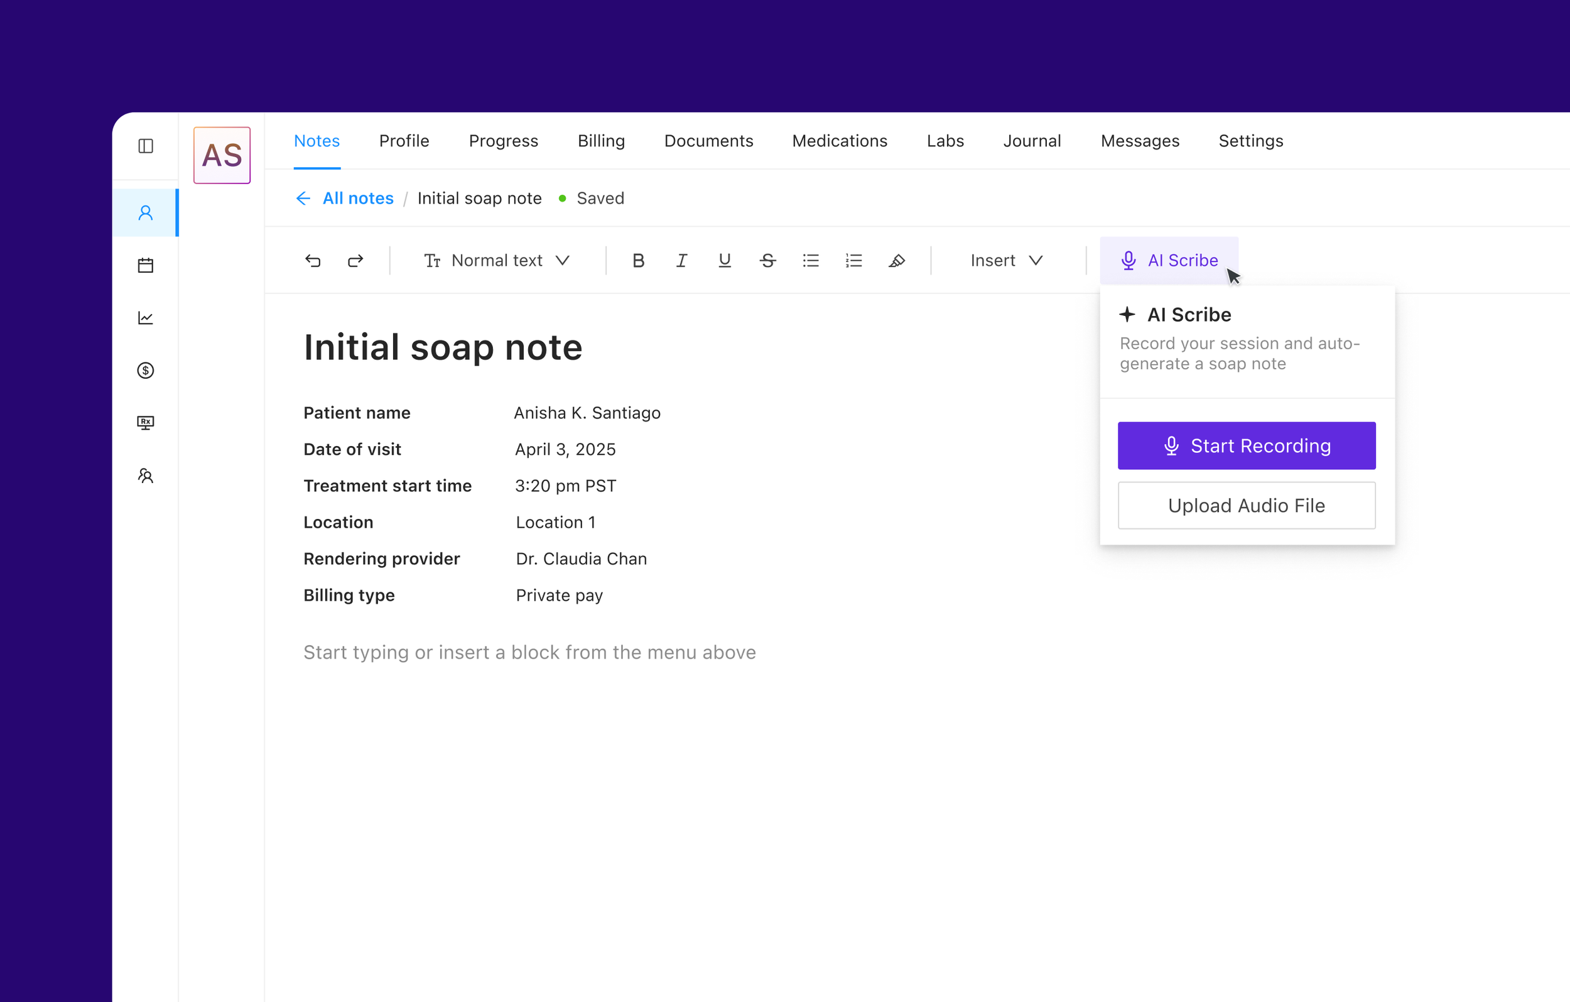Open the Rx prescriptions icon in sidebar

pos(146,423)
